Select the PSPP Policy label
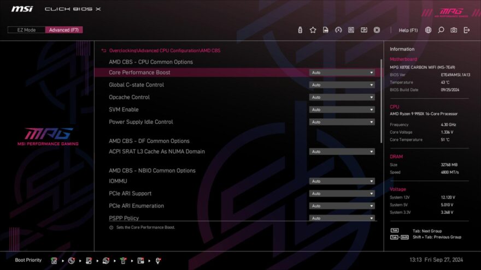Image resolution: width=481 pixels, height=270 pixels. pos(124,218)
